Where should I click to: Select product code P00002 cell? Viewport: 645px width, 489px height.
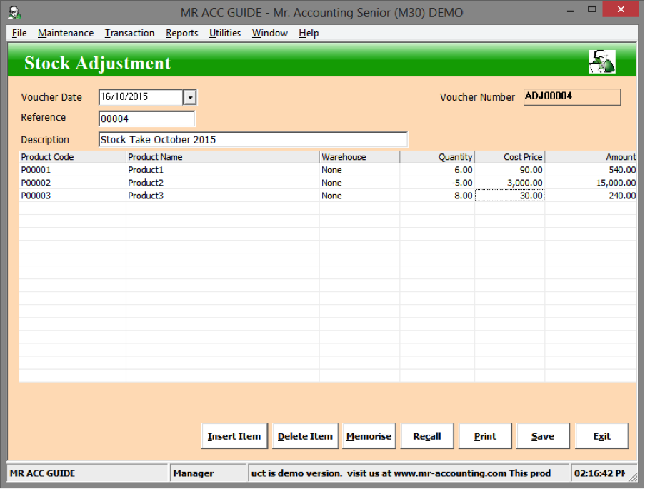pos(72,183)
